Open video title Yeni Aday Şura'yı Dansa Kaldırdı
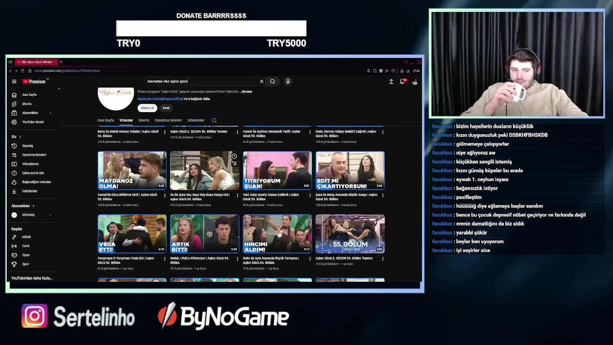This screenshot has height=345, width=613. [271, 197]
